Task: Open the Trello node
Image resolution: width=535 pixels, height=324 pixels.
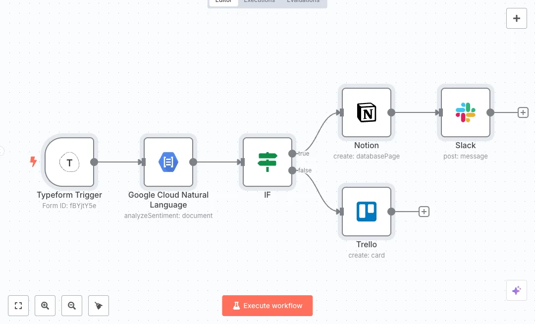Action: coord(367,211)
